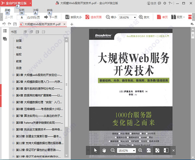Select 适合页面 fit page option

click(94, 17)
